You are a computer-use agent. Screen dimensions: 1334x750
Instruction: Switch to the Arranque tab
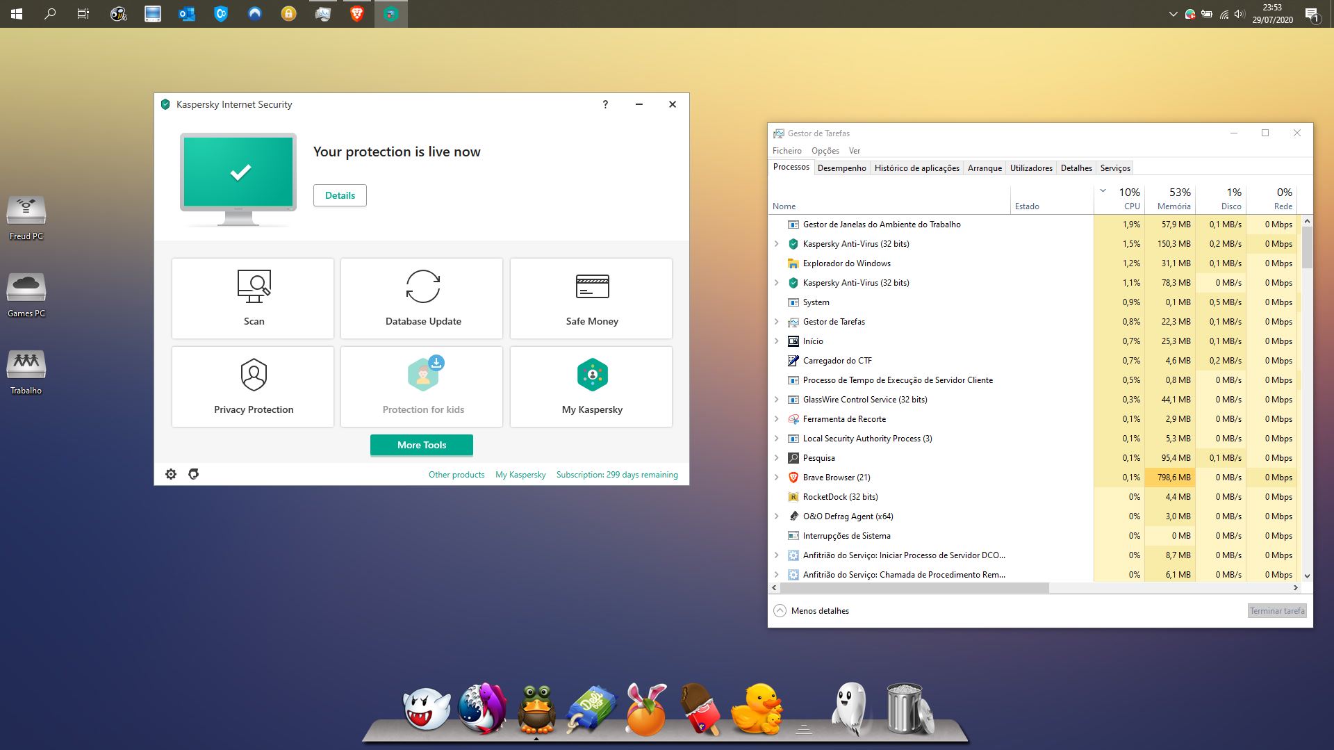tap(985, 168)
